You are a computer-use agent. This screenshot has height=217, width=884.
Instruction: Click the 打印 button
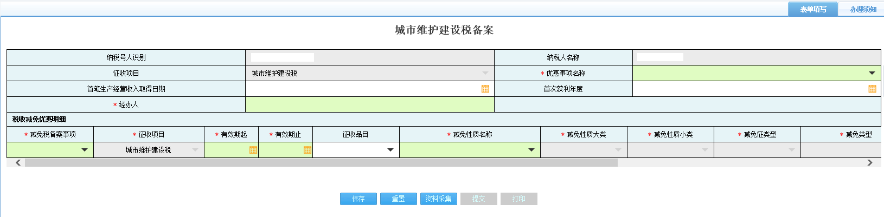pos(518,199)
